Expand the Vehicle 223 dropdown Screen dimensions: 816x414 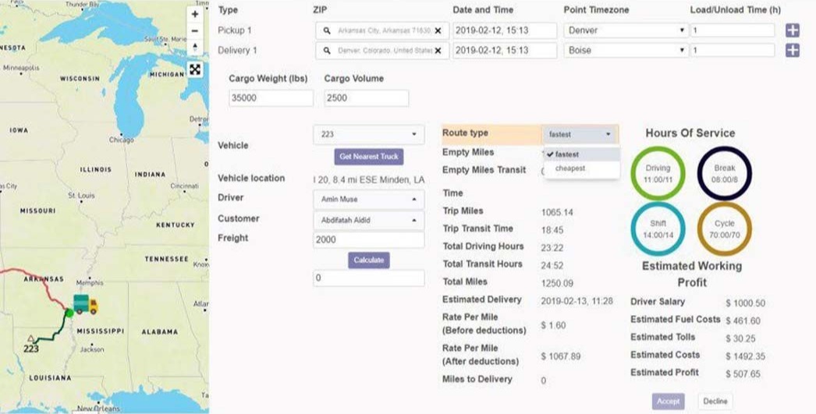coord(368,134)
